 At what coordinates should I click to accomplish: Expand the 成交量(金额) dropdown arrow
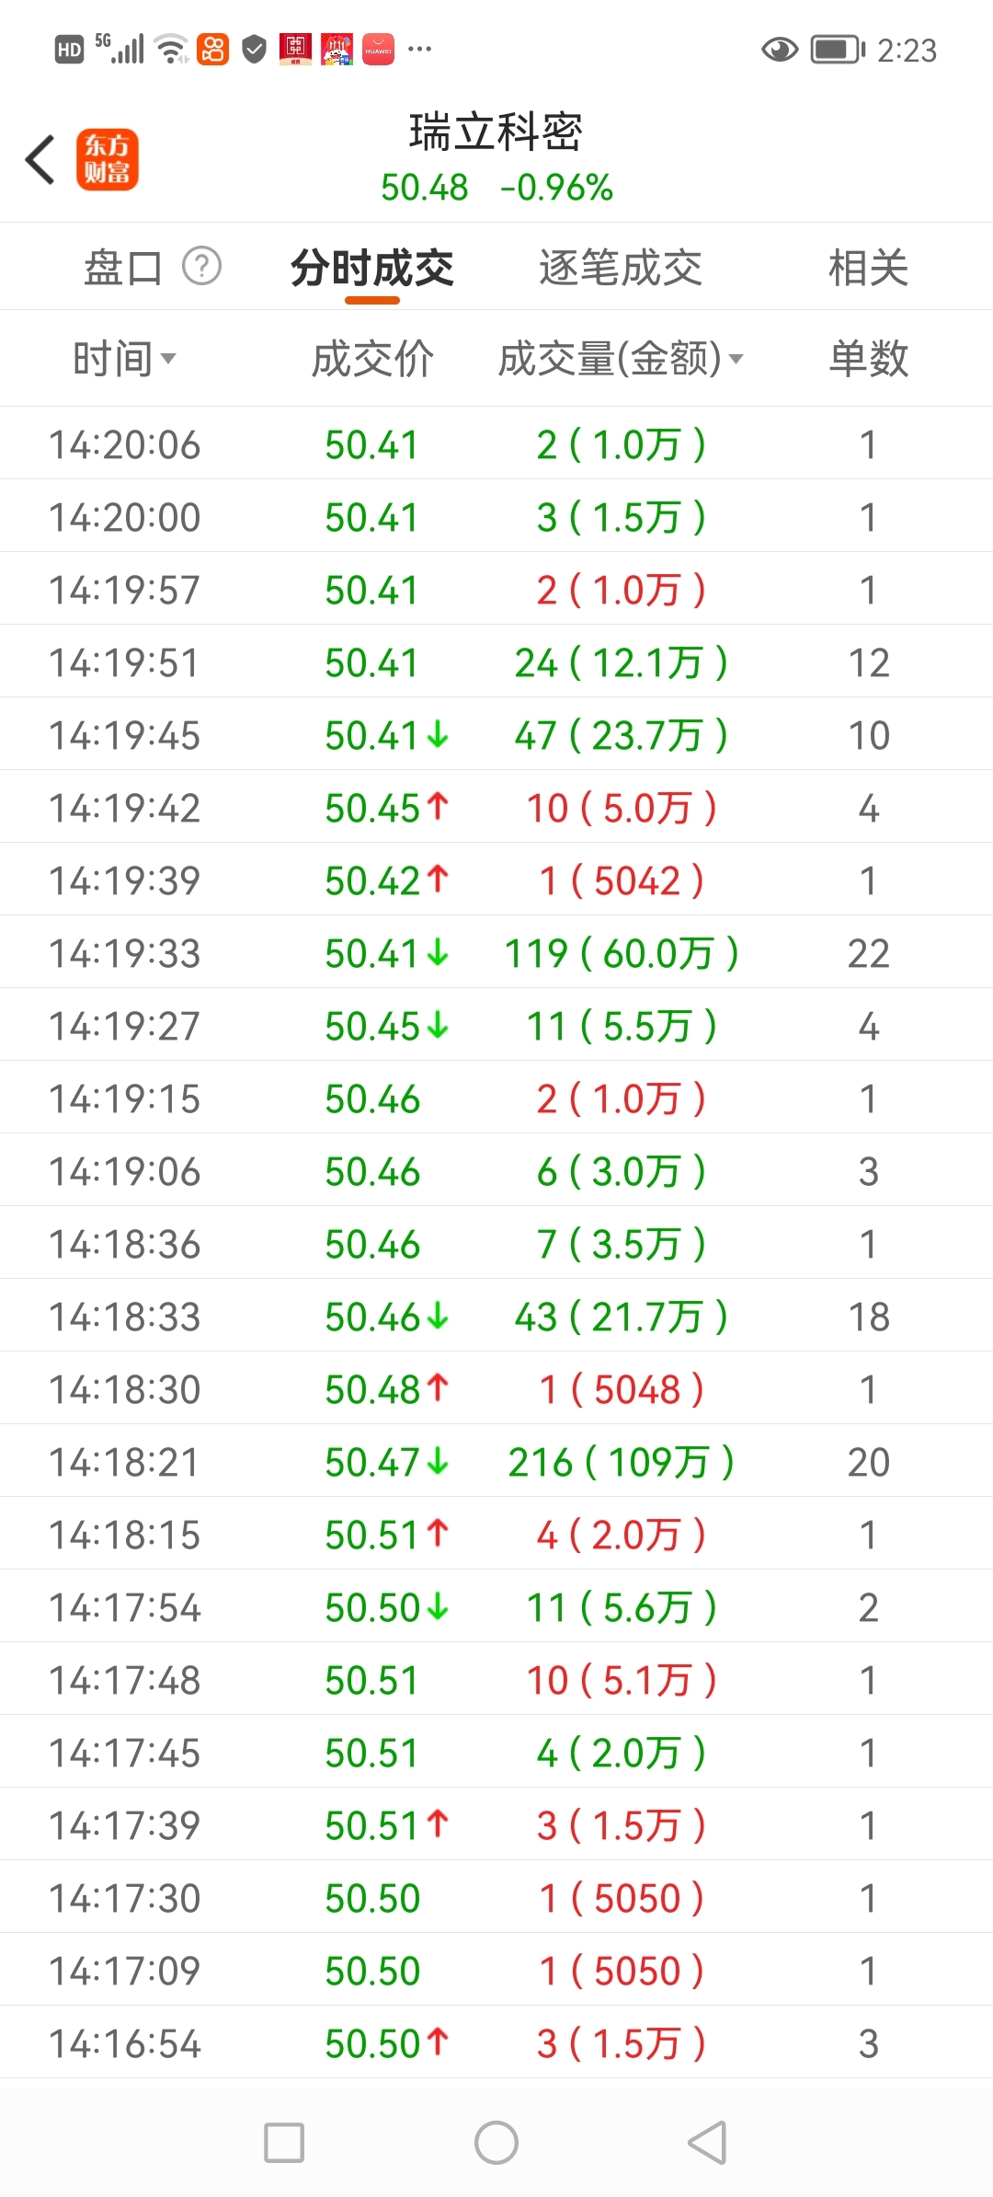click(x=736, y=359)
